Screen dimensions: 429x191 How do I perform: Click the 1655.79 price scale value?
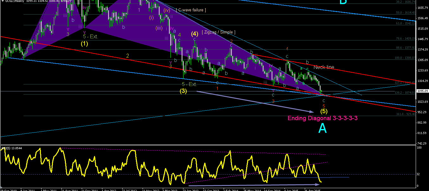point(422,8)
